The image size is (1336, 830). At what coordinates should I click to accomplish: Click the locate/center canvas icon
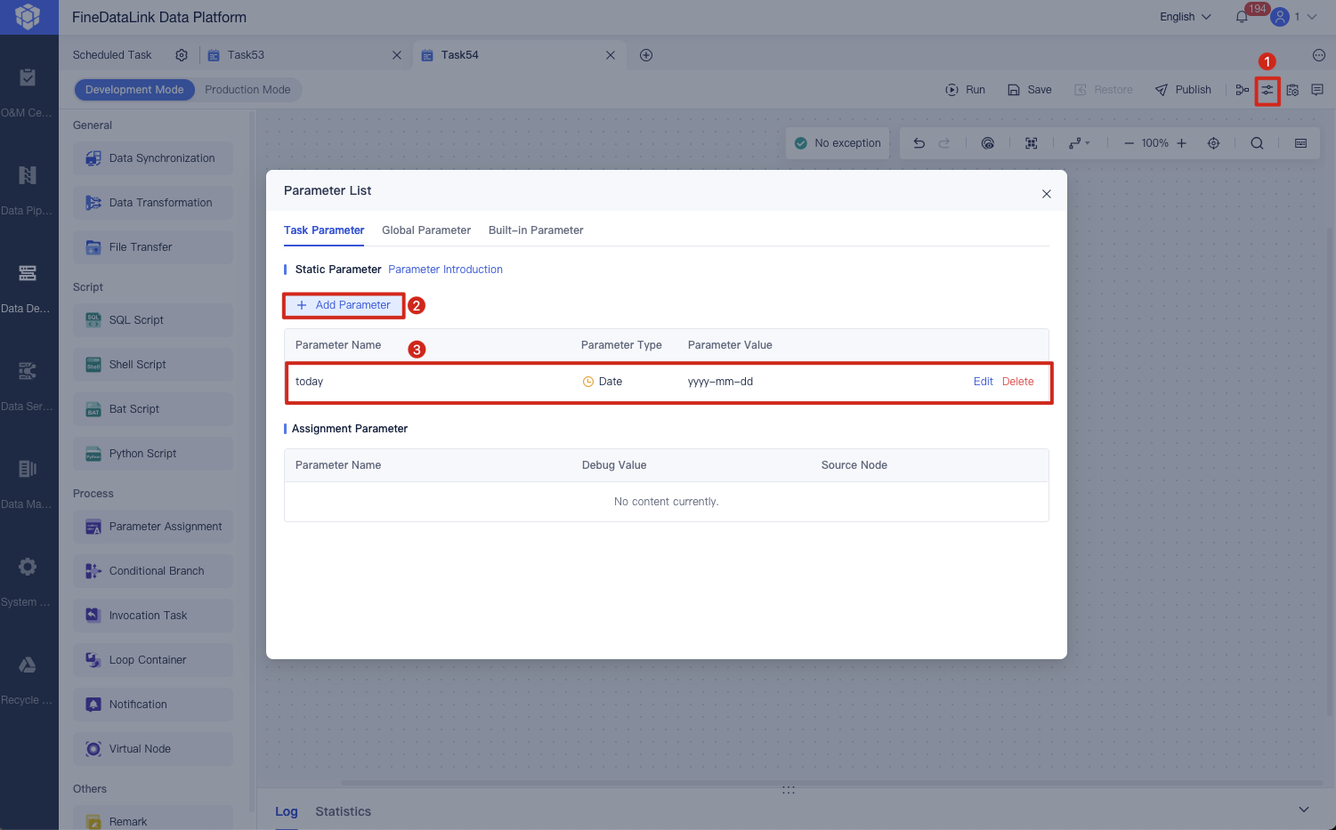[x=1213, y=143]
